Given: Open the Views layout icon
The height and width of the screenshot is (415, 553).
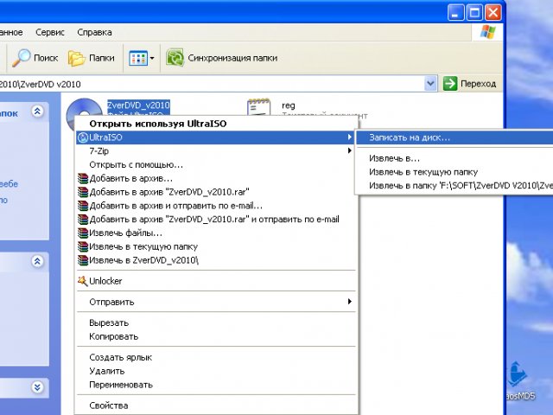Looking at the screenshot, I should click(x=138, y=58).
